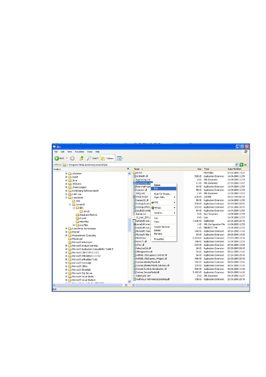
Task: Click the folder tree vertical scrollbar thumb
Action: pos(129,225)
